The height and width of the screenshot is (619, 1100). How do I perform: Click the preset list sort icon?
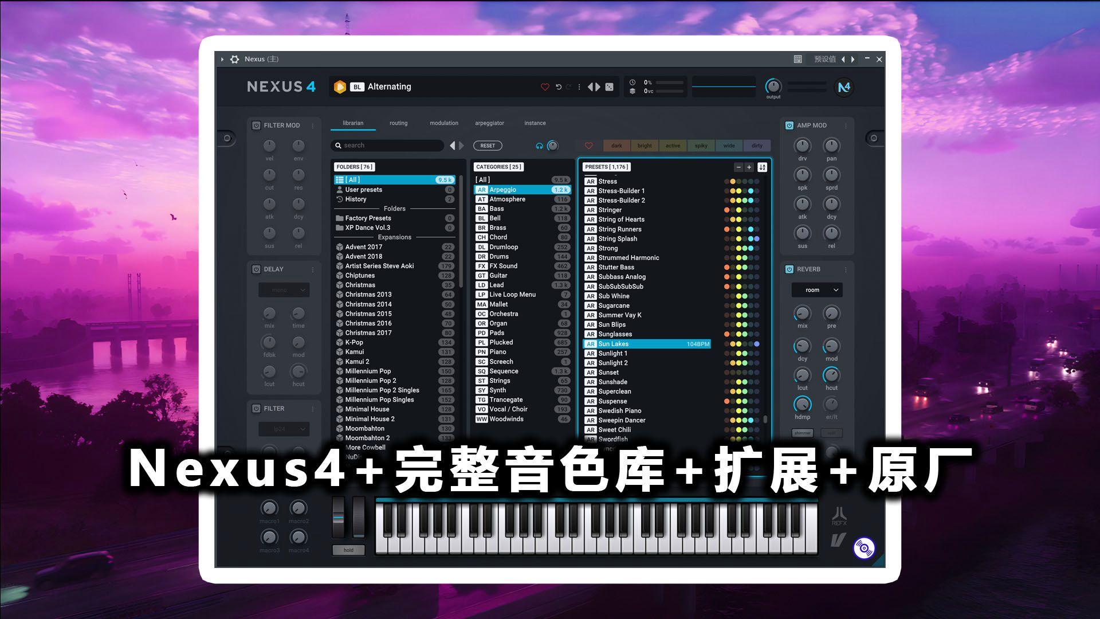(x=762, y=167)
